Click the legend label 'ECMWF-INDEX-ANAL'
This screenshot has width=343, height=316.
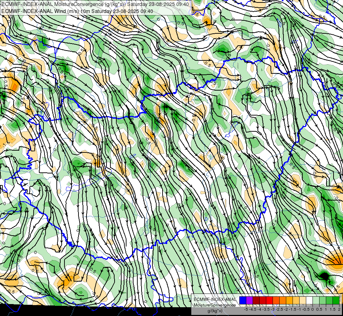[215, 299]
